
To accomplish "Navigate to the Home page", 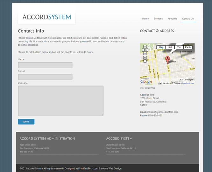I will (145, 19).
